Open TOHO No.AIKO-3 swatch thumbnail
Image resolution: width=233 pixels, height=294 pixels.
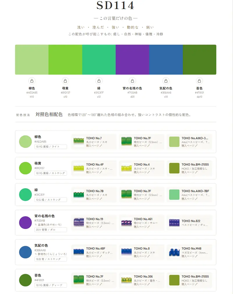[174, 141]
